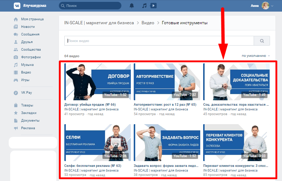
Task: Open the по умолчанию sorting dropdown
Action: point(256,56)
